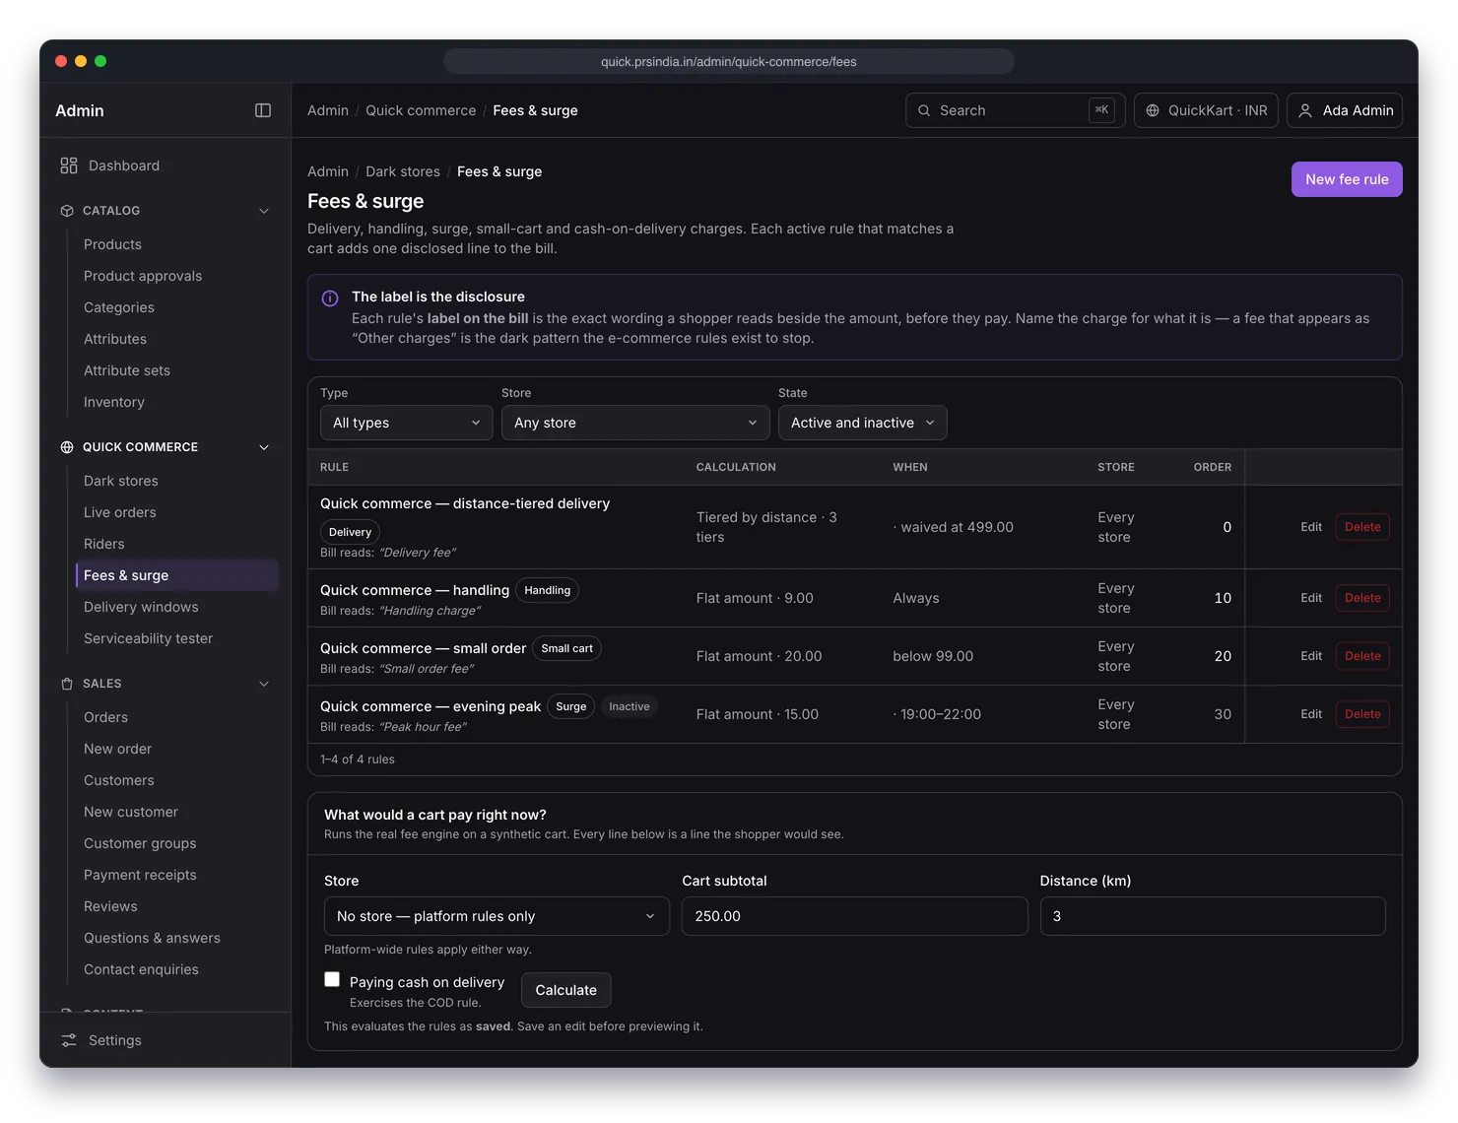Open the No store platform rules dropdown
The height and width of the screenshot is (1123, 1458).
click(497, 916)
